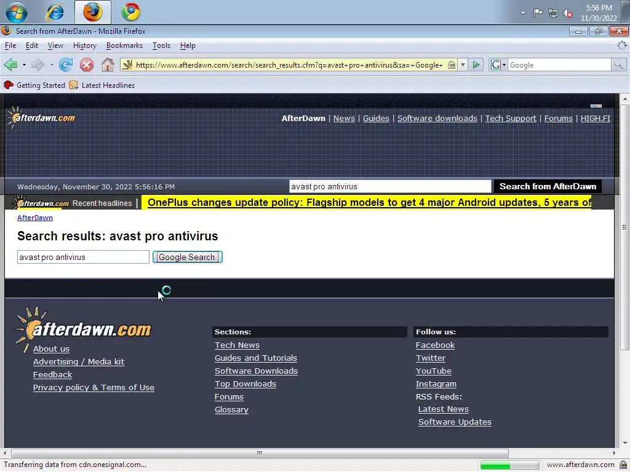The height and width of the screenshot is (472, 630).
Task: Open the forward button history dropdown
Action: point(52,65)
